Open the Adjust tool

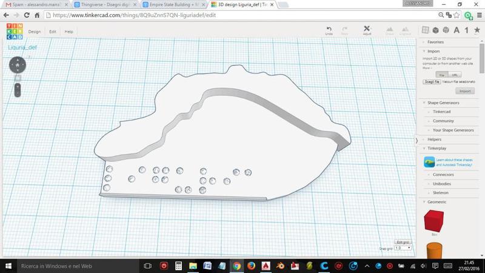(367, 30)
